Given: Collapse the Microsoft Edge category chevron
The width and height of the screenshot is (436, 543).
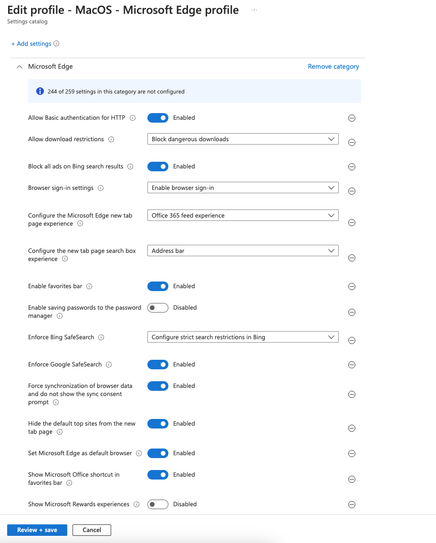Looking at the screenshot, I should coord(20,66).
